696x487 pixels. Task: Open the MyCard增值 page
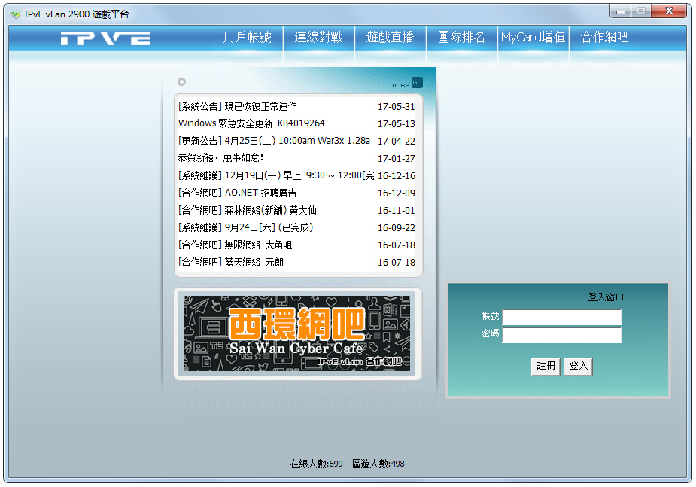tap(533, 38)
